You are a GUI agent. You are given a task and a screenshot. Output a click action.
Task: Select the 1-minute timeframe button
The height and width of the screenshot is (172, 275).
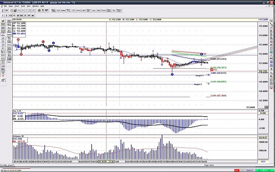3,15
